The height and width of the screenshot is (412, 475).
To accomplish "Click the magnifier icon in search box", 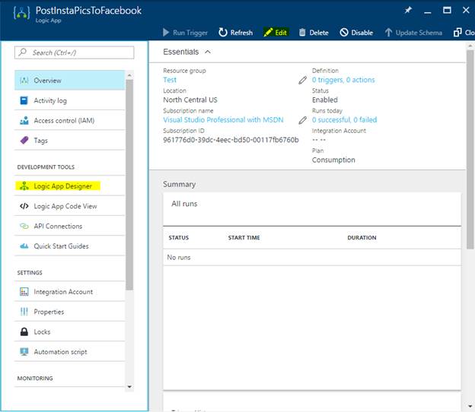I will [x=23, y=52].
